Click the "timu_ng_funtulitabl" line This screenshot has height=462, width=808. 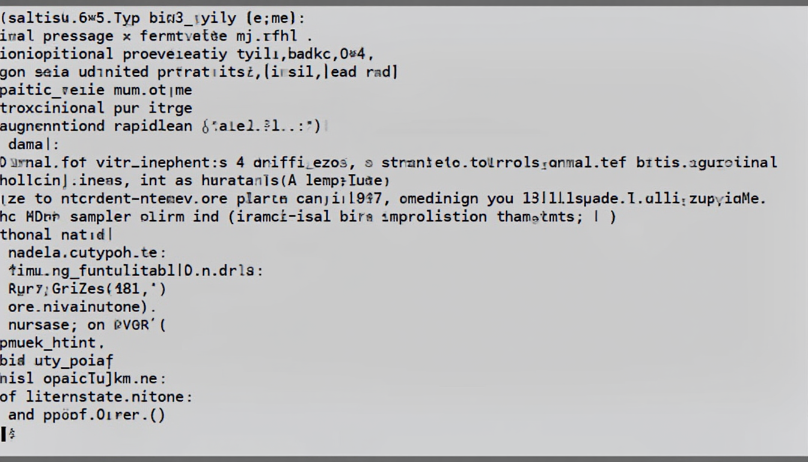135,271
